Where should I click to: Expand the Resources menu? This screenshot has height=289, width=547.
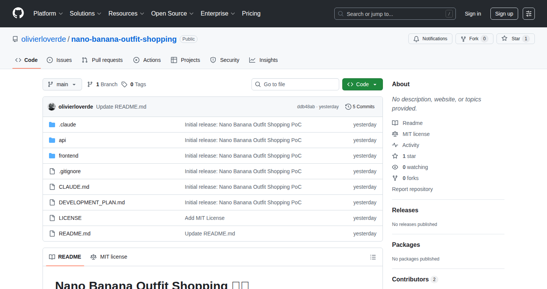pyautogui.click(x=126, y=13)
